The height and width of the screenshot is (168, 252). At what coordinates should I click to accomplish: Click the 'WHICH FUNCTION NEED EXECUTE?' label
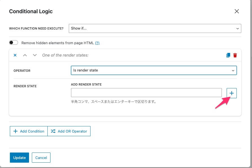coord(36,28)
